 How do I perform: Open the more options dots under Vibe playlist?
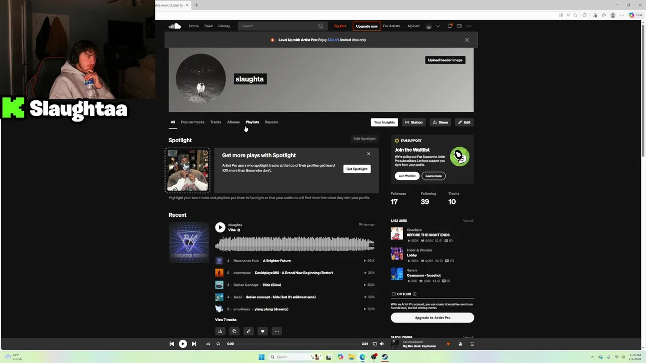pos(277,331)
